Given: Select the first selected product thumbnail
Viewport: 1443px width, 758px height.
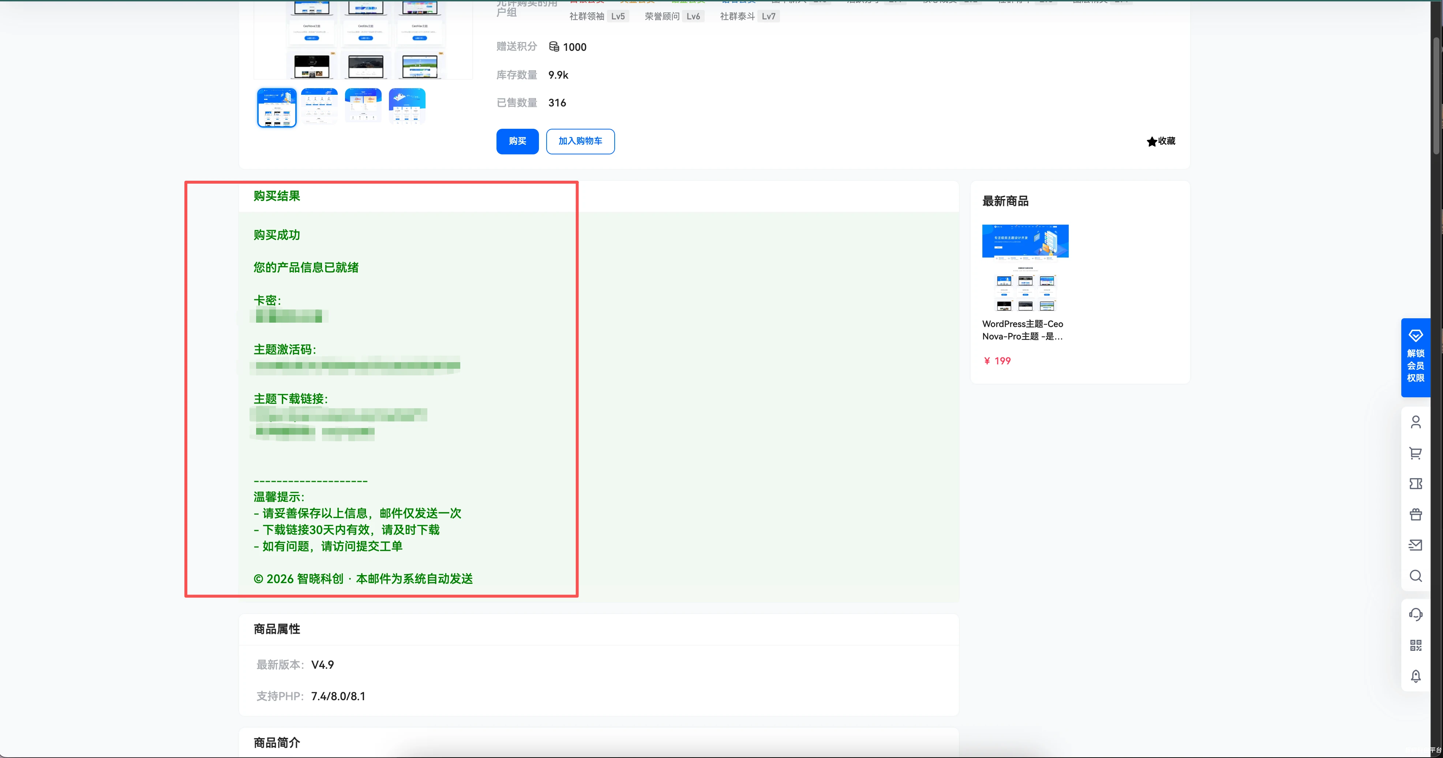Looking at the screenshot, I should (277, 108).
